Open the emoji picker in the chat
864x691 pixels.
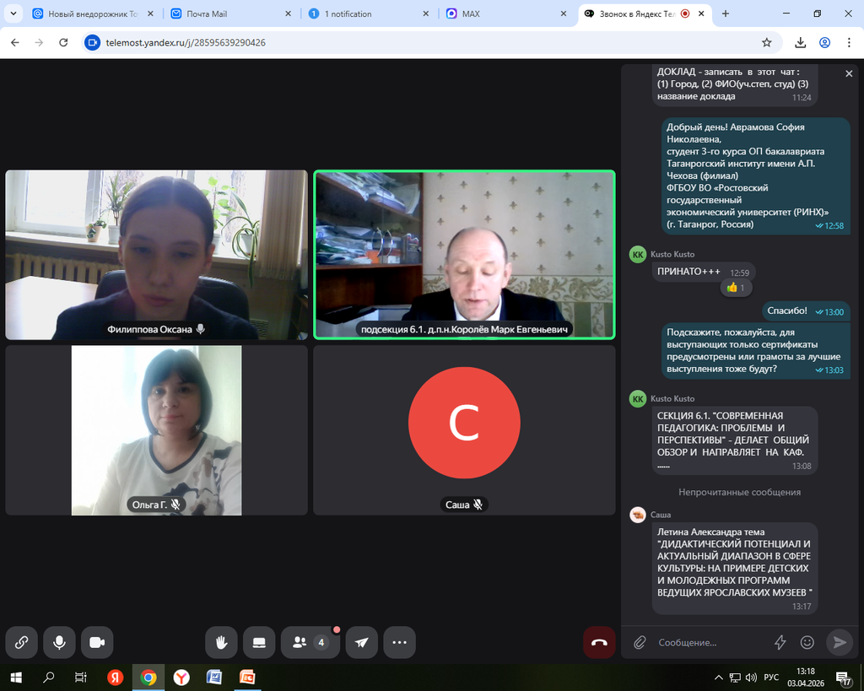807,642
